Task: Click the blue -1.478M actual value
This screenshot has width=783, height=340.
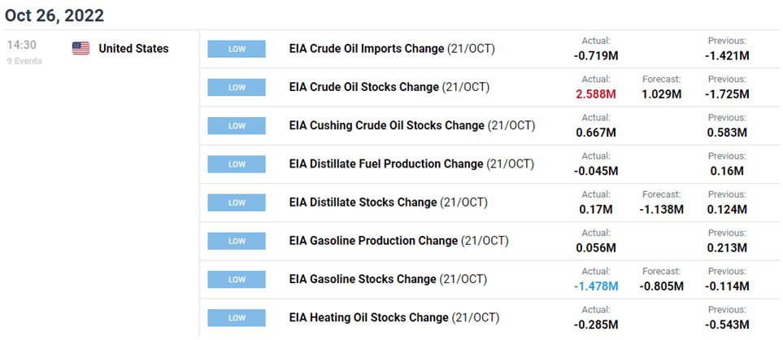Action: tap(593, 286)
